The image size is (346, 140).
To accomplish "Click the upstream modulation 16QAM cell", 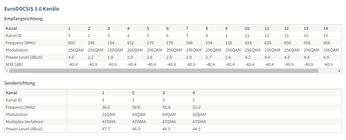I will (109, 115).
